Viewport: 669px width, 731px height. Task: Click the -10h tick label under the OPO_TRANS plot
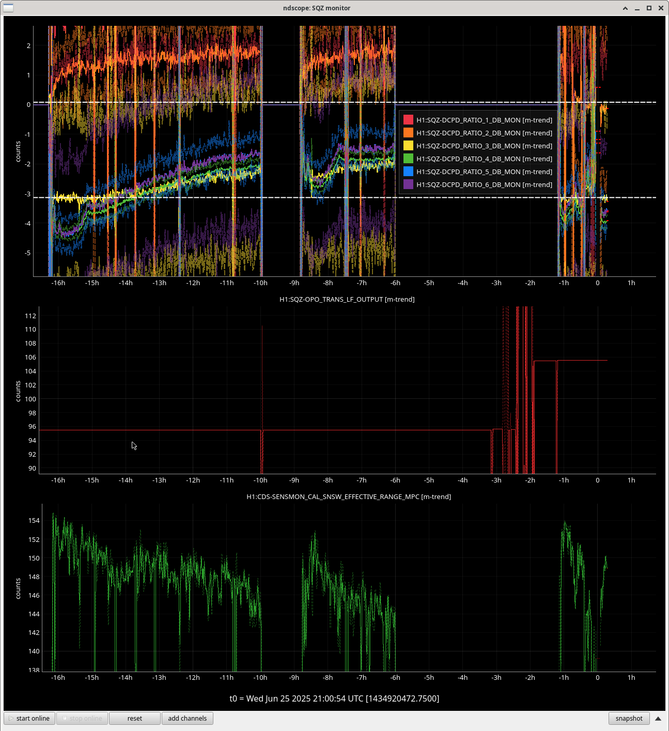[260, 480]
